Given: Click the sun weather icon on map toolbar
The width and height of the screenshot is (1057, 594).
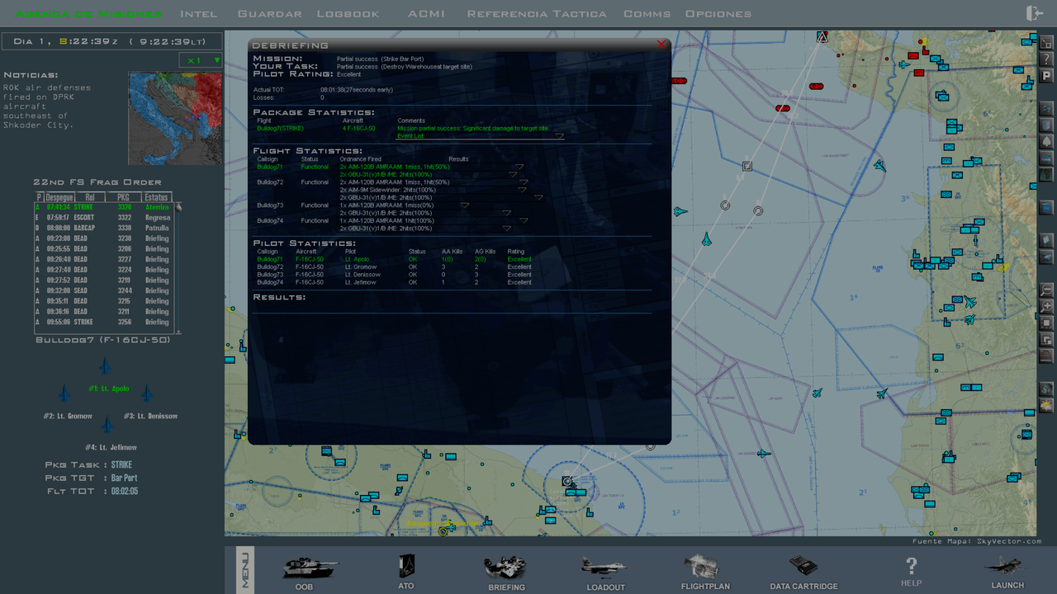Looking at the screenshot, I should 1046,405.
